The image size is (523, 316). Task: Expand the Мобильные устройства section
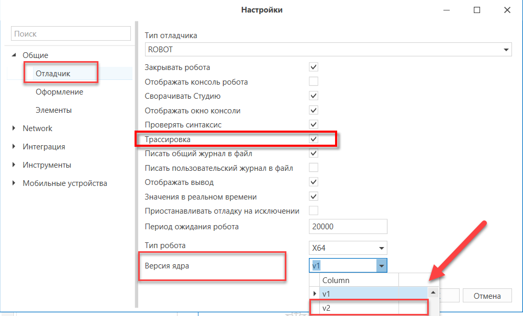[14, 183]
